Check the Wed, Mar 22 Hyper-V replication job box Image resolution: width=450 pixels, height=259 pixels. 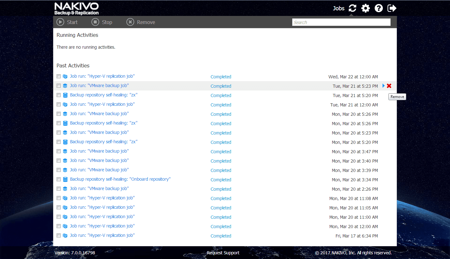[x=58, y=76]
